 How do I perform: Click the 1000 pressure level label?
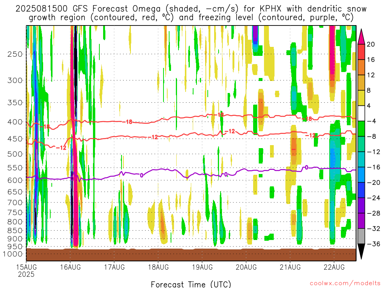tap(13, 254)
